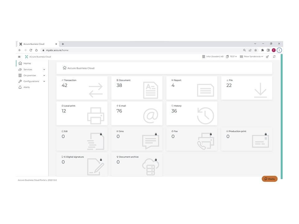Open the Chatta chat button
299x224 pixels.
[269, 179]
